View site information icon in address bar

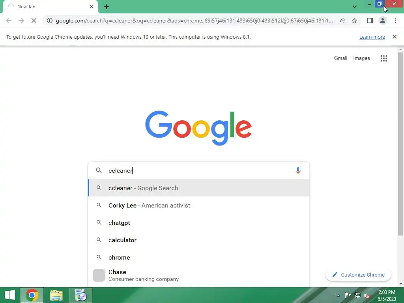click(x=50, y=21)
